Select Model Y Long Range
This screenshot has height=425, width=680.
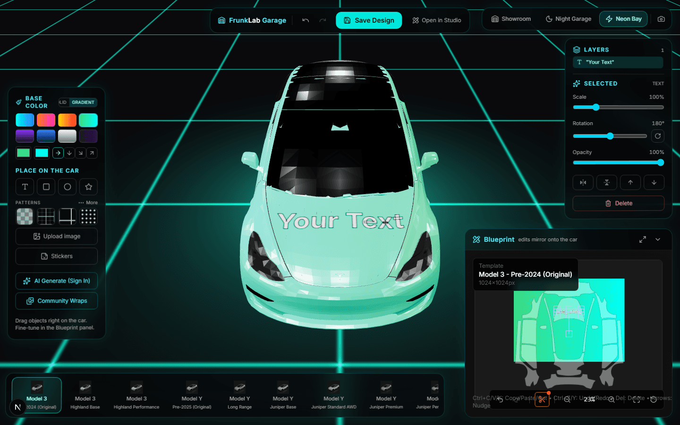[x=239, y=395]
